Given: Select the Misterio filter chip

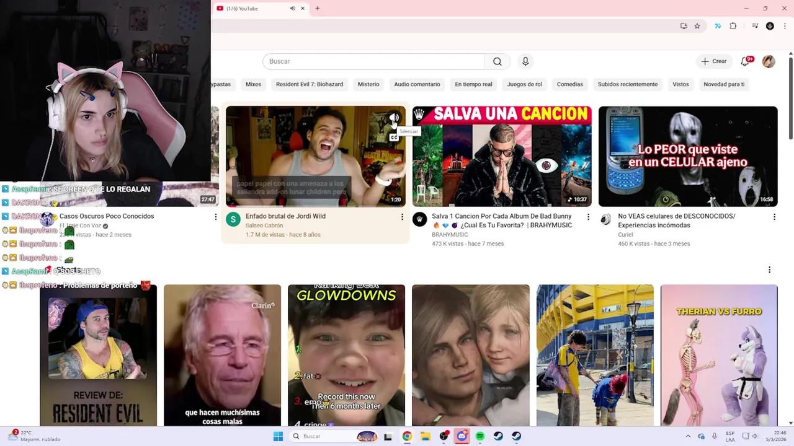Looking at the screenshot, I should coord(368,84).
